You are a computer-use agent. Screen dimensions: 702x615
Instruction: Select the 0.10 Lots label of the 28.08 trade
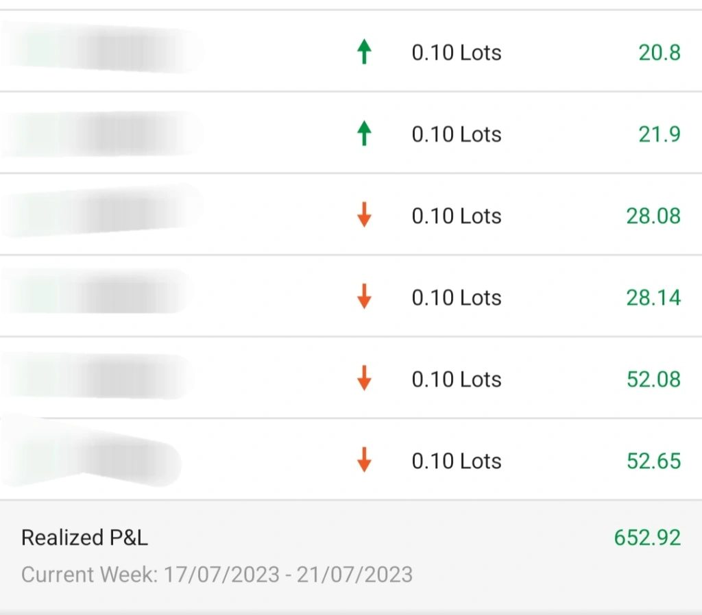pyautogui.click(x=456, y=216)
